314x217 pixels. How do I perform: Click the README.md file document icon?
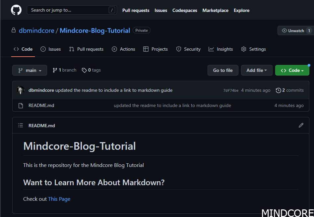click(21, 105)
